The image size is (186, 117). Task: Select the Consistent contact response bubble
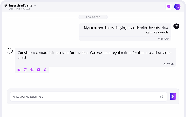95,57
